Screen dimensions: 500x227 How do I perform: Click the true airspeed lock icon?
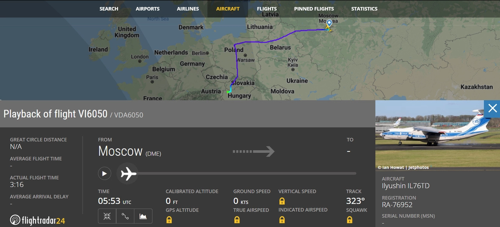pyautogui.click(x=237, y=220)
